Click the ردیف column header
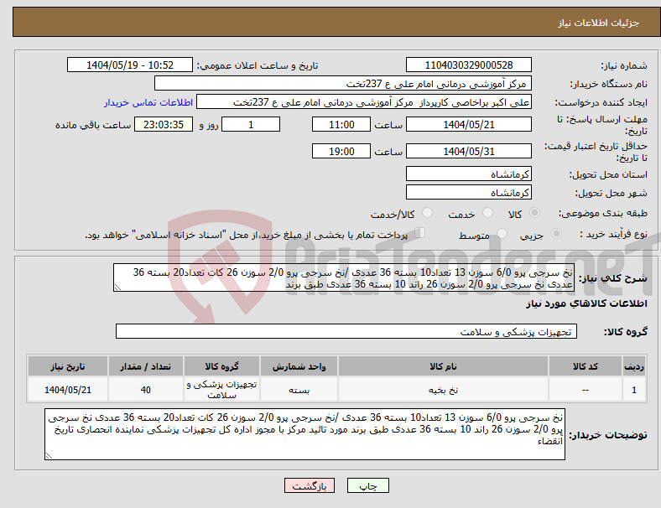 point(634,366)
